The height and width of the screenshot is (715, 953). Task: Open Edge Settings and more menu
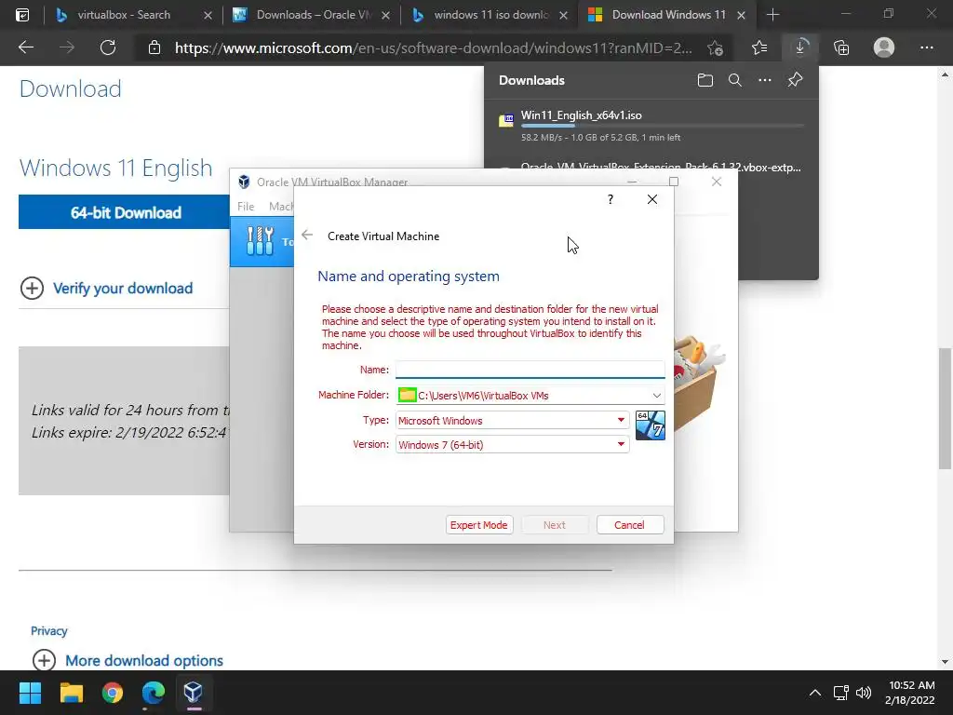click(926, 47)
